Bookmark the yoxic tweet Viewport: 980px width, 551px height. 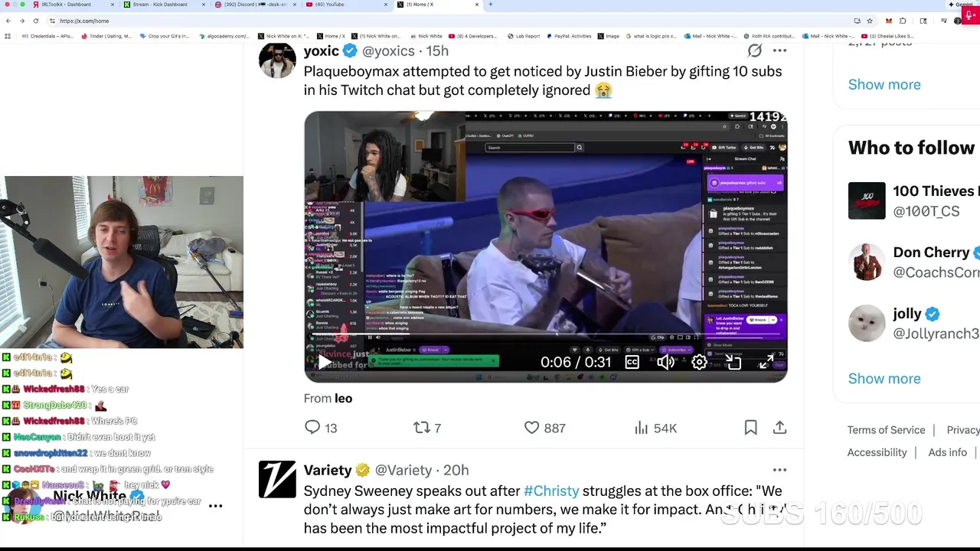pos(750,428)
